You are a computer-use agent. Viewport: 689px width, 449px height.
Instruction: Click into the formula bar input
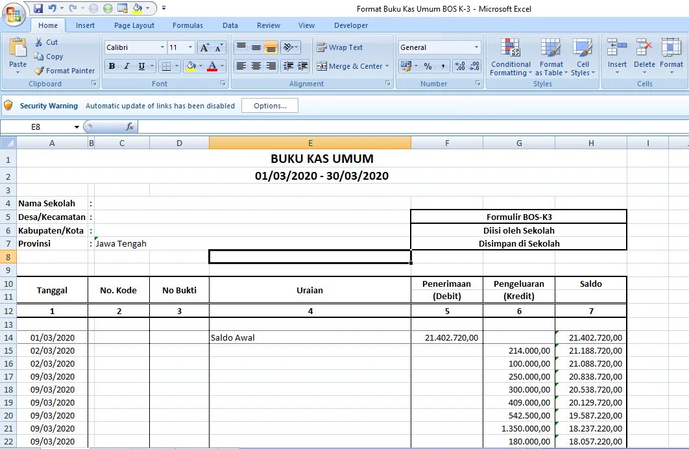[413, 127]
